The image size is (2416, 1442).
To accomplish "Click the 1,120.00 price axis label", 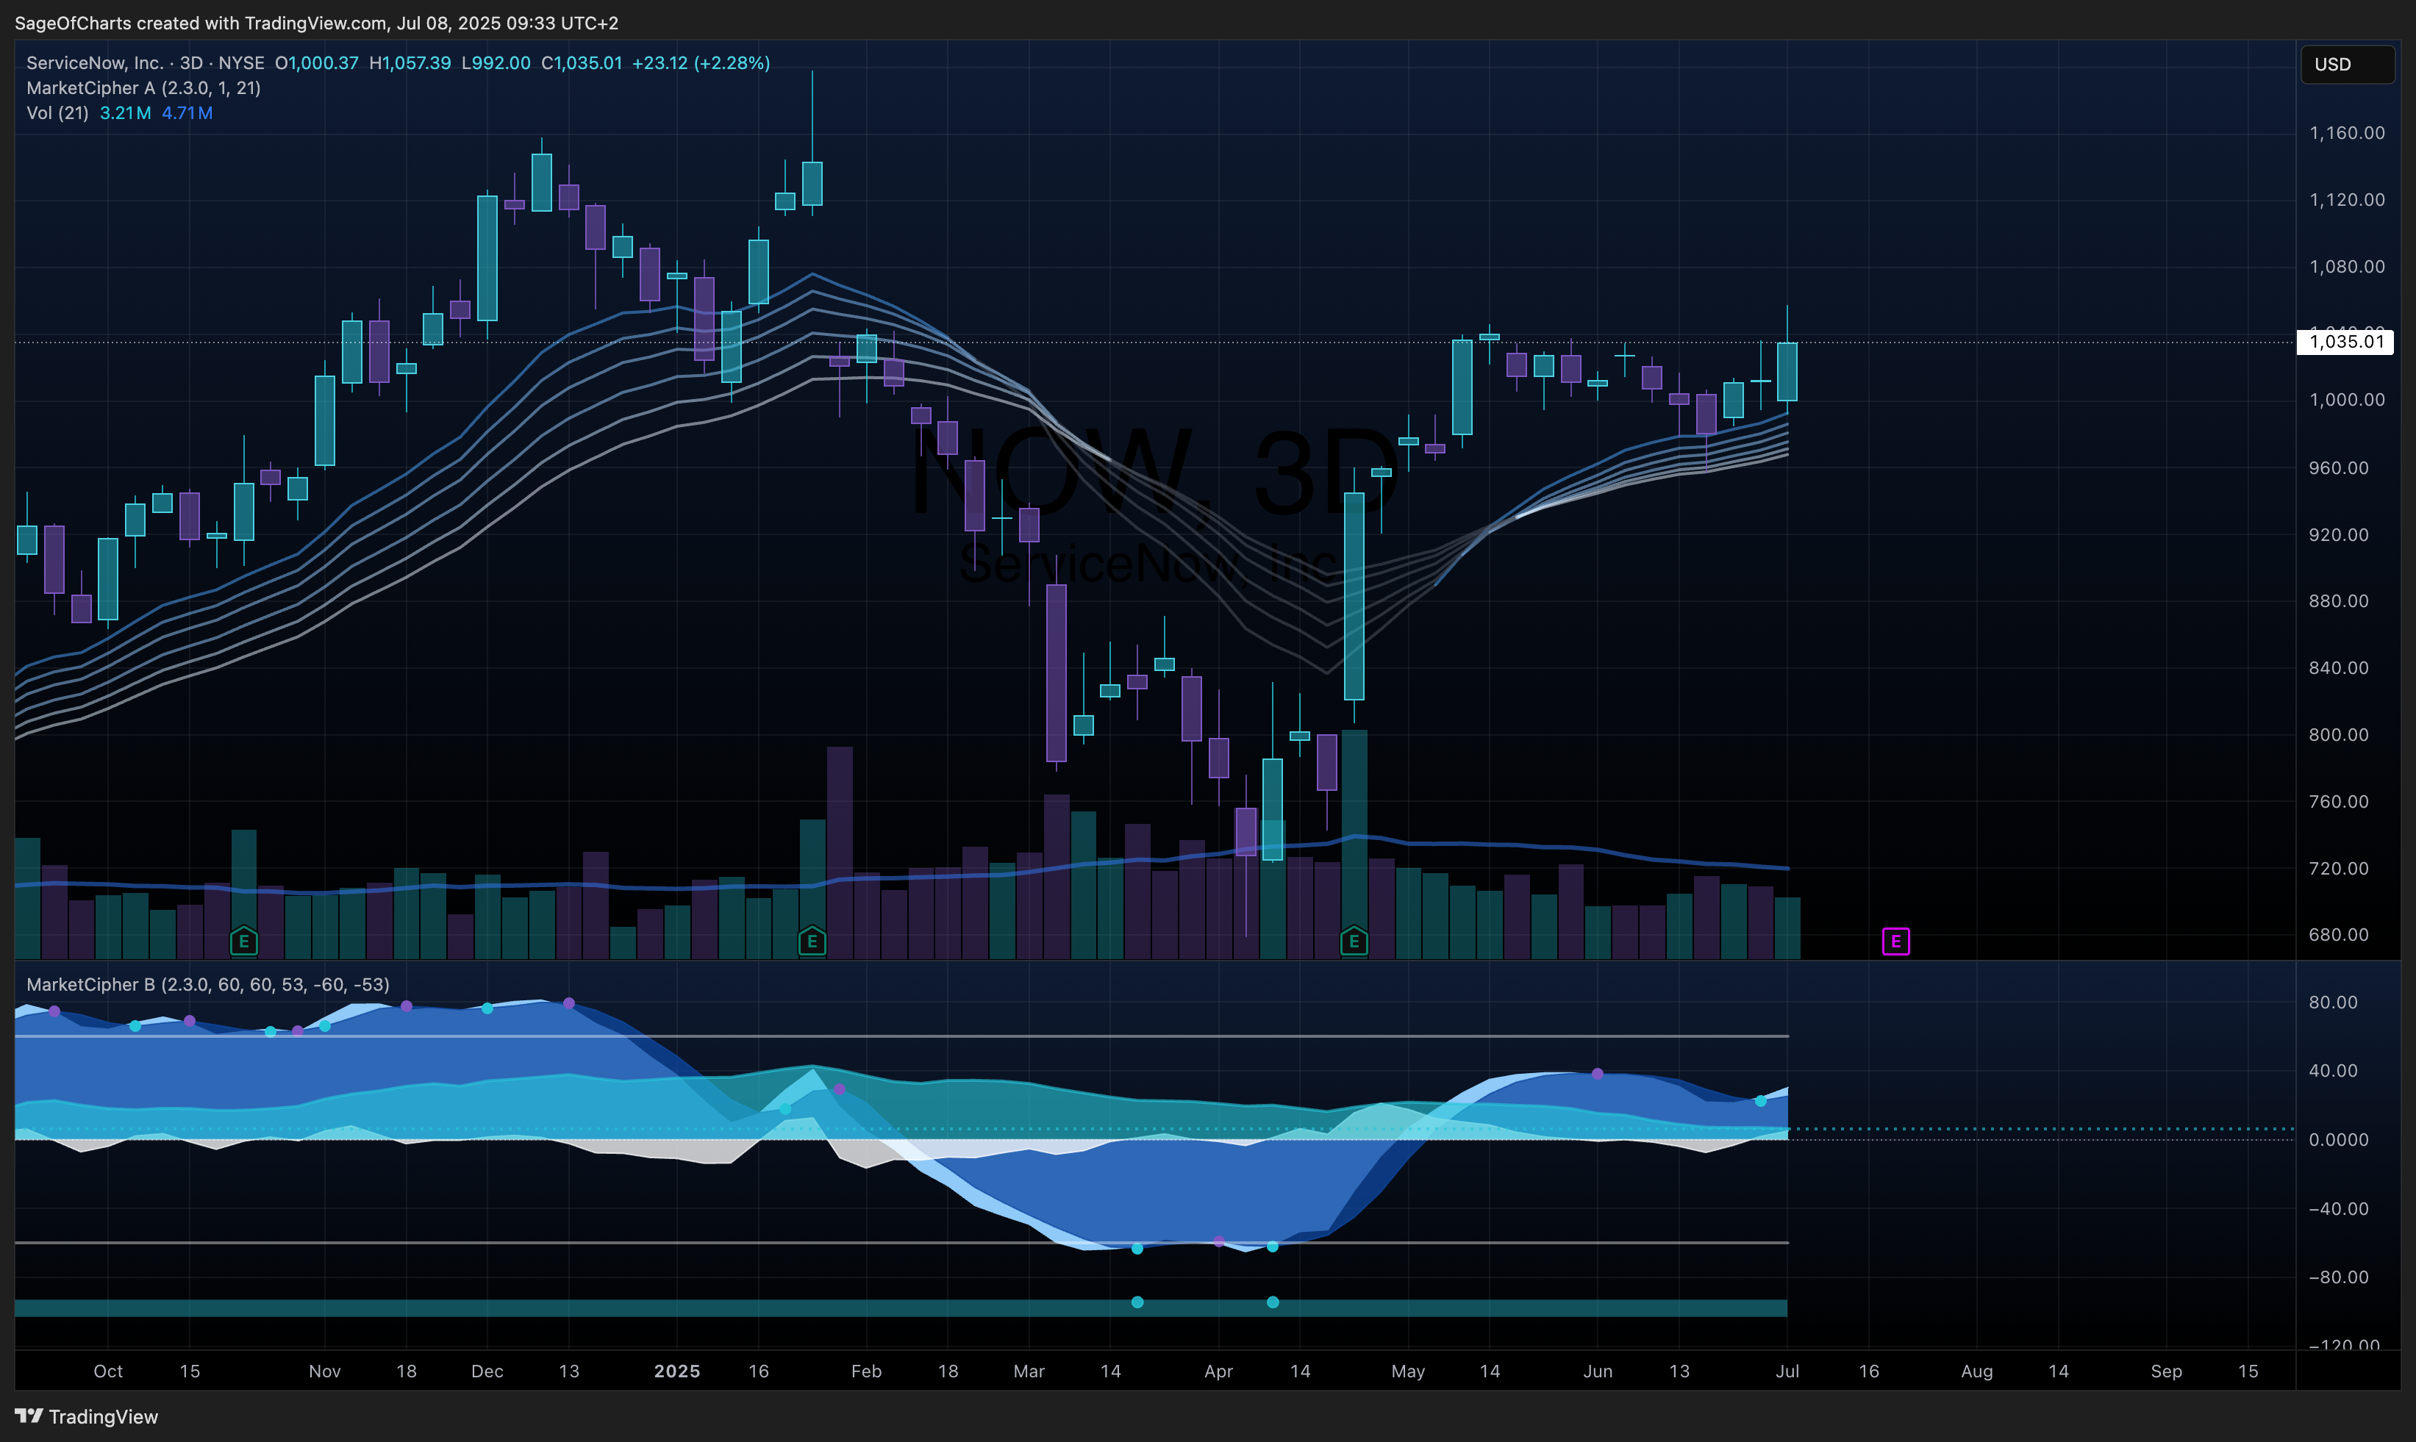I will 2347,200.
